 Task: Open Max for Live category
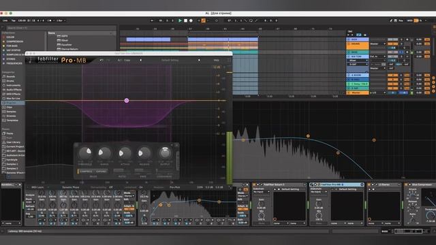coord(13,98)
